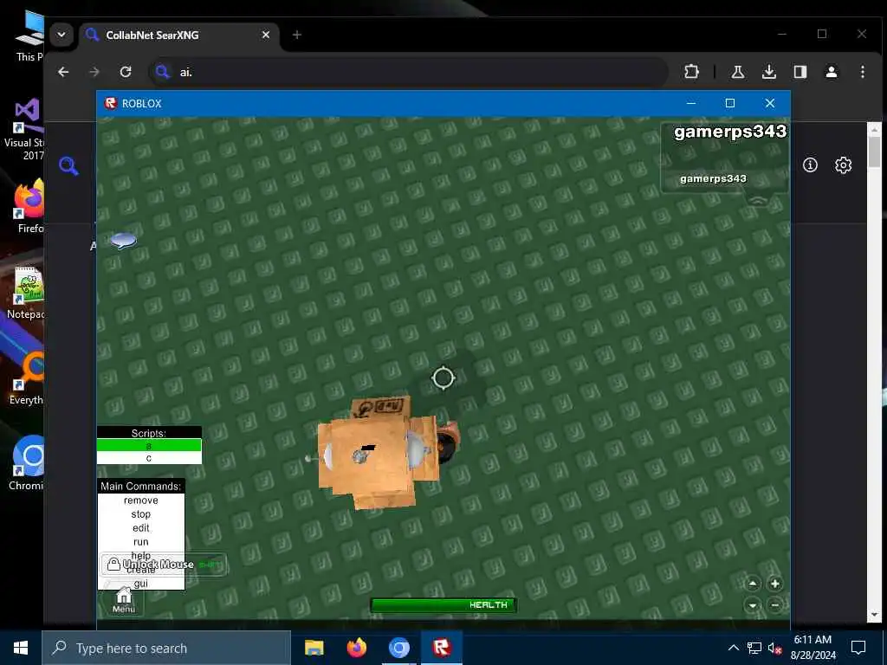Choose the 'gui' command
Image resolution: width=887 pixels, height=665 pixels.
141,583
